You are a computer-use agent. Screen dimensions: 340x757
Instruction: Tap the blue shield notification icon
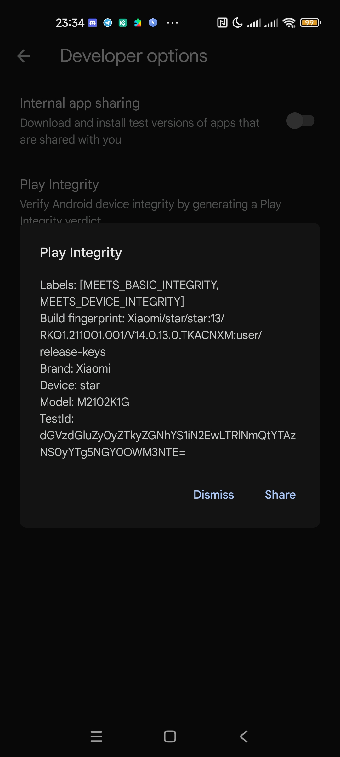(x=153, y=23)
